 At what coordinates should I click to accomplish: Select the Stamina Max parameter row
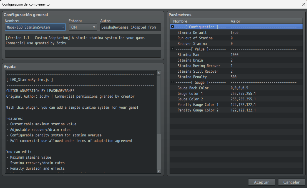point(236,55)
